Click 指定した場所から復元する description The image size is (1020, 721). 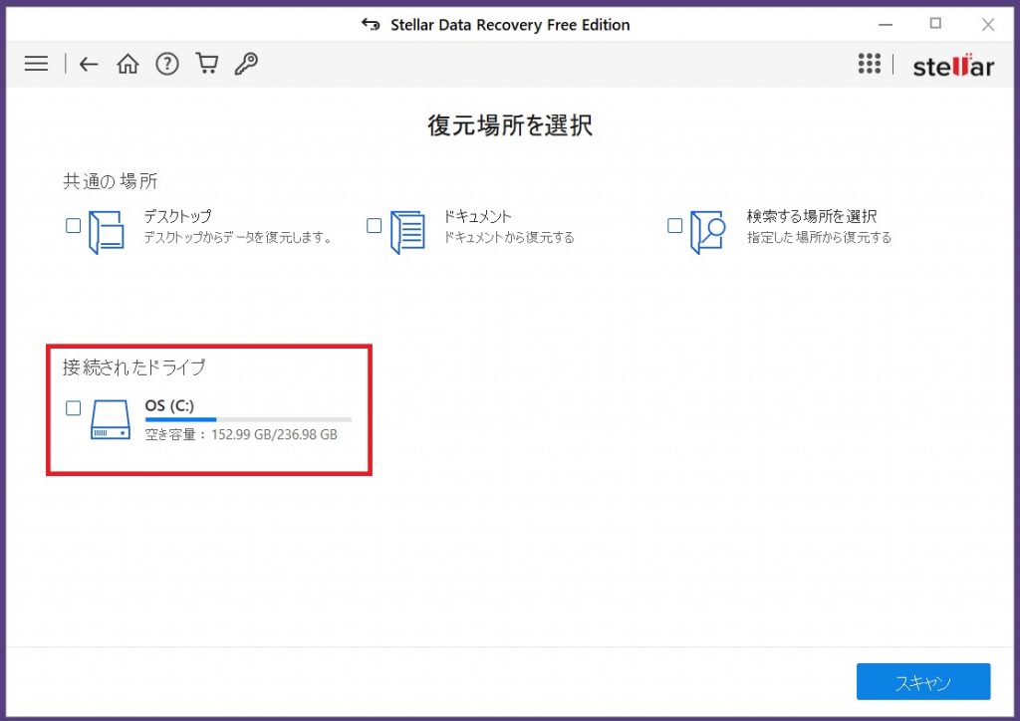819,237
